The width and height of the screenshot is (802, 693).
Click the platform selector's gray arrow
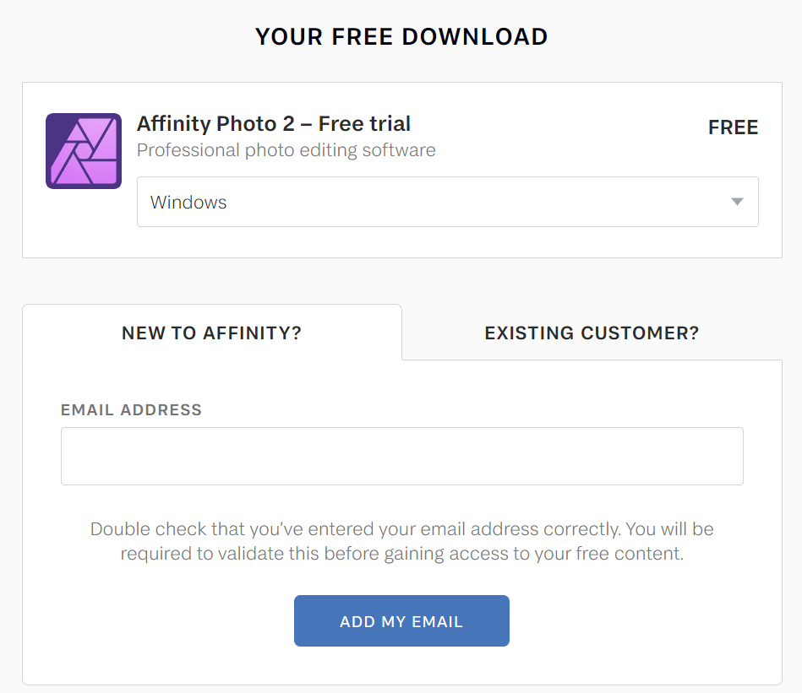coord(737,202)
